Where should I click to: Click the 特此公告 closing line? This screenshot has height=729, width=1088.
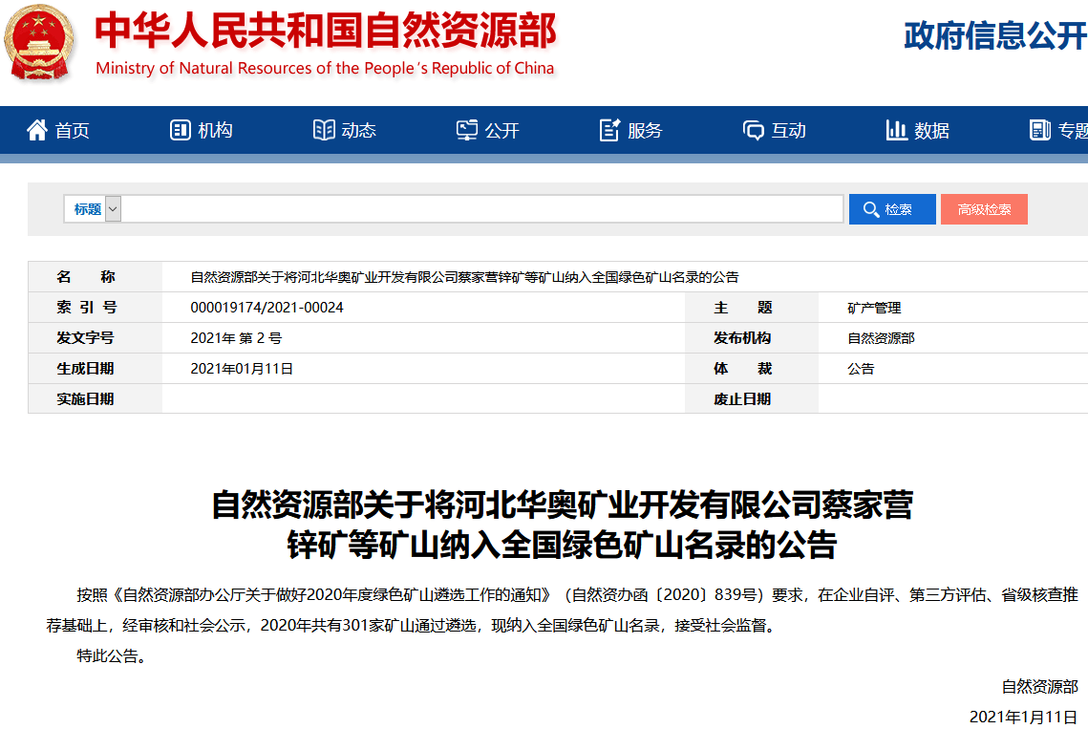[114, 655]
